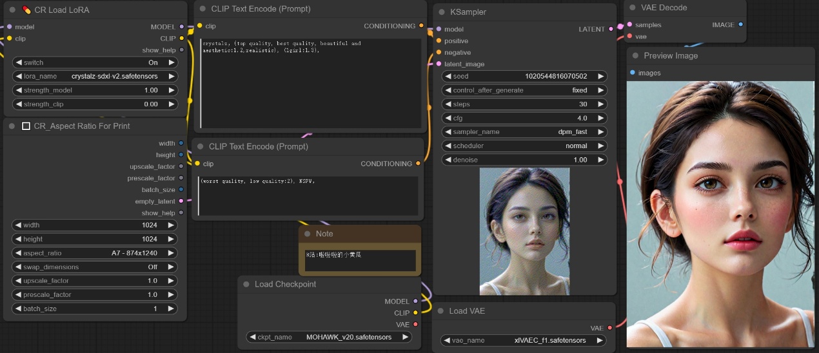The image size is (819, 353).
Task: Increase steps using the right arrow
Action: click(600, 104)
